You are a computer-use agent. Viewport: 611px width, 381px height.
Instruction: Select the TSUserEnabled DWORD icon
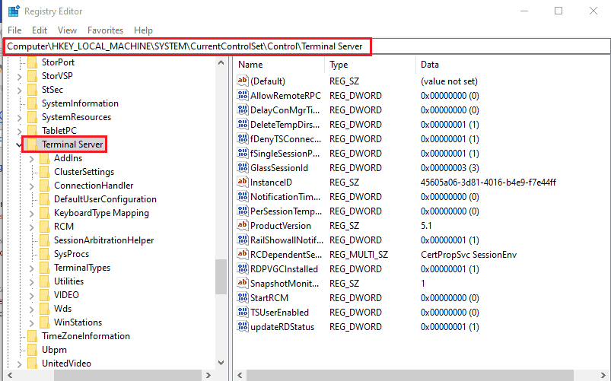coord(243,312)
